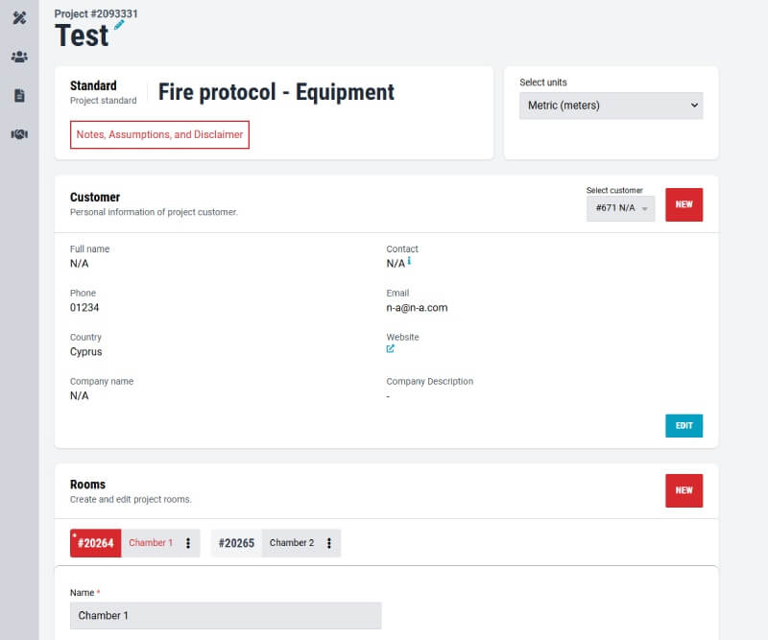Switch to the Chamber 2 room tab
The height and width of the screenshot is (640, 768).
tap(293, 542)
